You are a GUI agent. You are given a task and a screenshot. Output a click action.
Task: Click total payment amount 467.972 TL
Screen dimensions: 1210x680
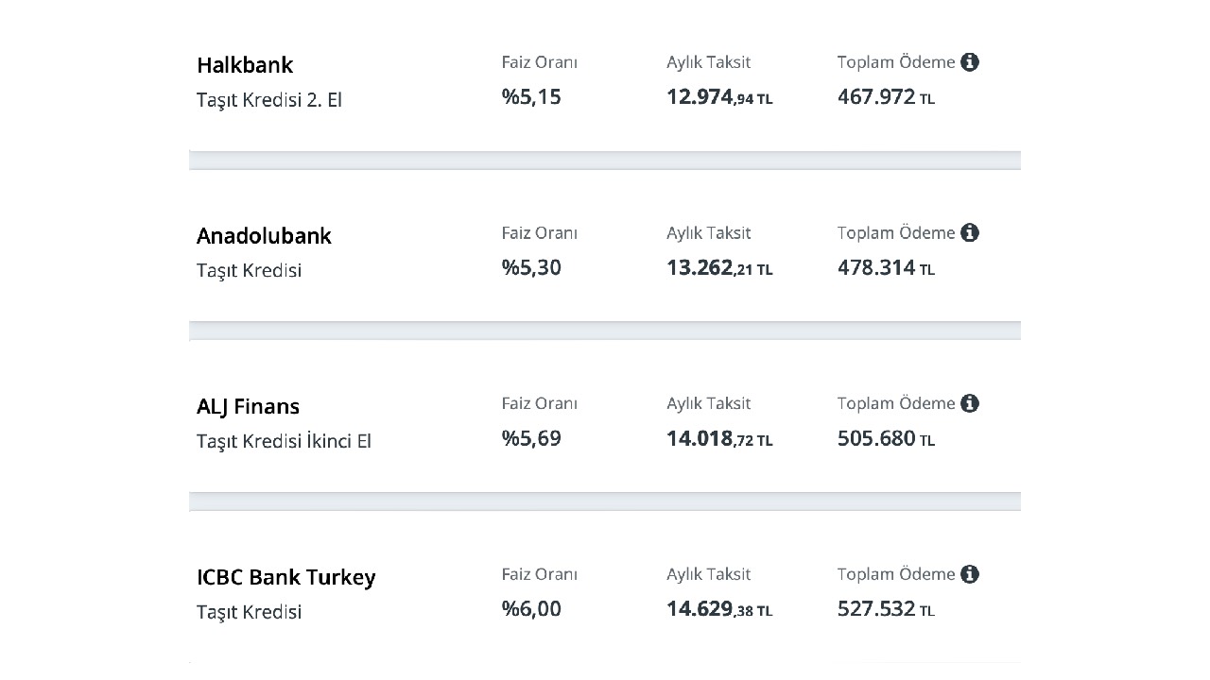point(886,97)
